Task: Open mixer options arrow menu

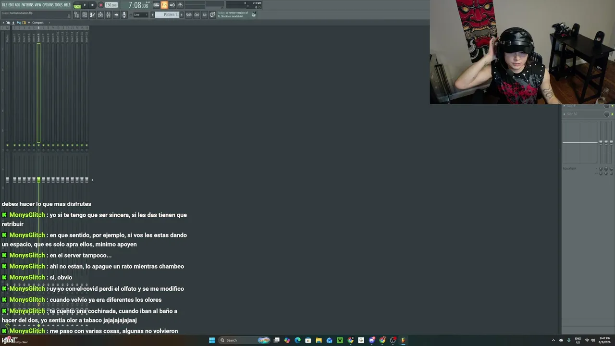Action: coord(3,23)
